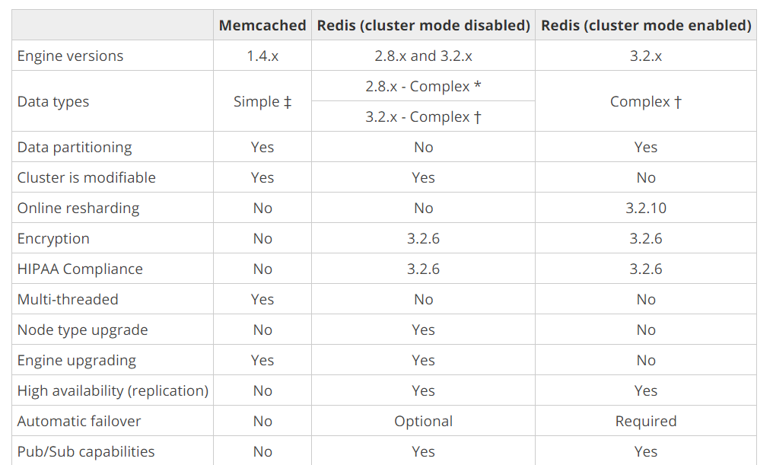Select the '2.8.x - Complex *' cell

tap(424, 87)
